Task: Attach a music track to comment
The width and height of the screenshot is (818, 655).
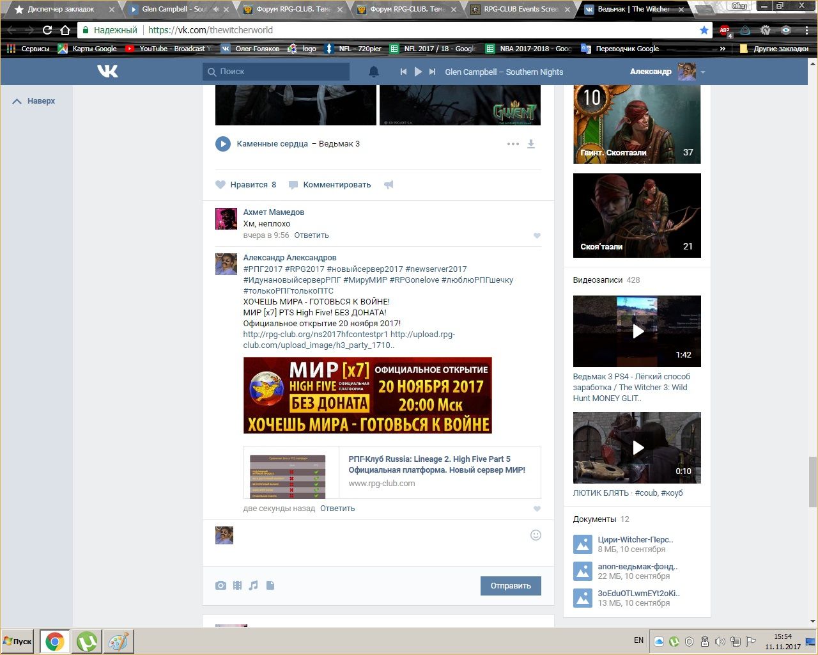Action: [254, 585]
